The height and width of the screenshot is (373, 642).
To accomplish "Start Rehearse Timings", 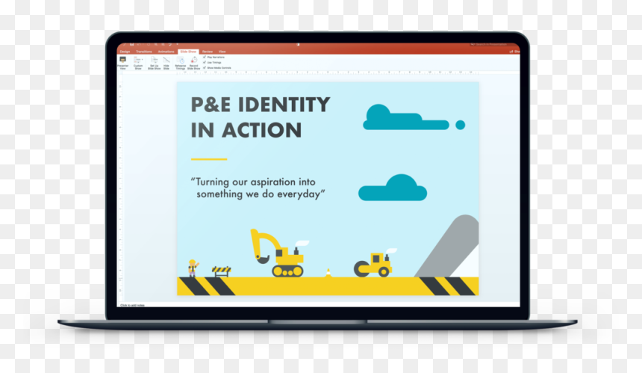I will coord(181,63).
